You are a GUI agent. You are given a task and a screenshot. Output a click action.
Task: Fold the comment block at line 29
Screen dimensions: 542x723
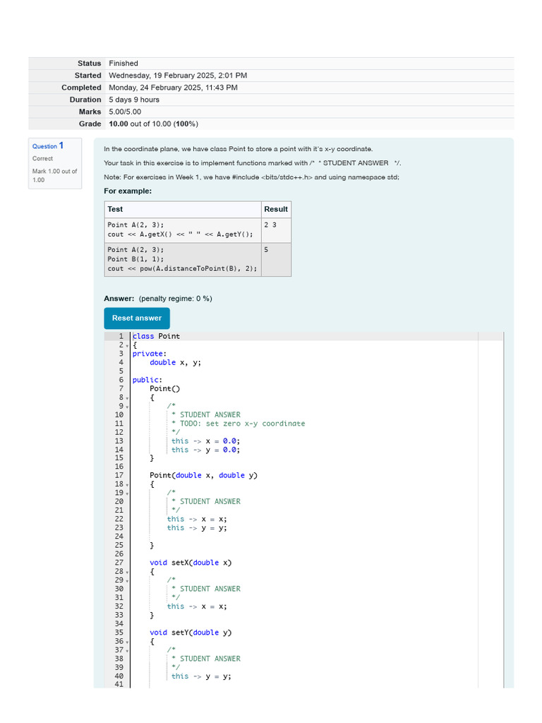click(x=127, y=580)
